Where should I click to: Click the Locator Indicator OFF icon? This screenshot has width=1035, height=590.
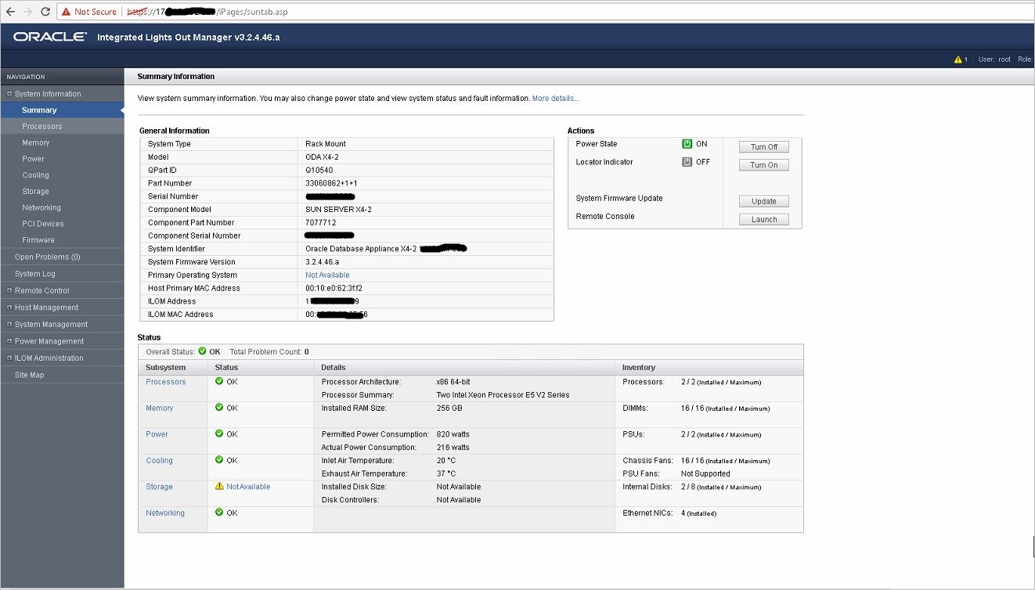pos(687,162)
